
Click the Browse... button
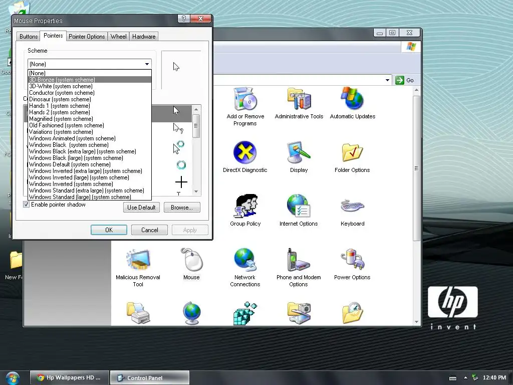pyautogui.click(x=182, y=207)
